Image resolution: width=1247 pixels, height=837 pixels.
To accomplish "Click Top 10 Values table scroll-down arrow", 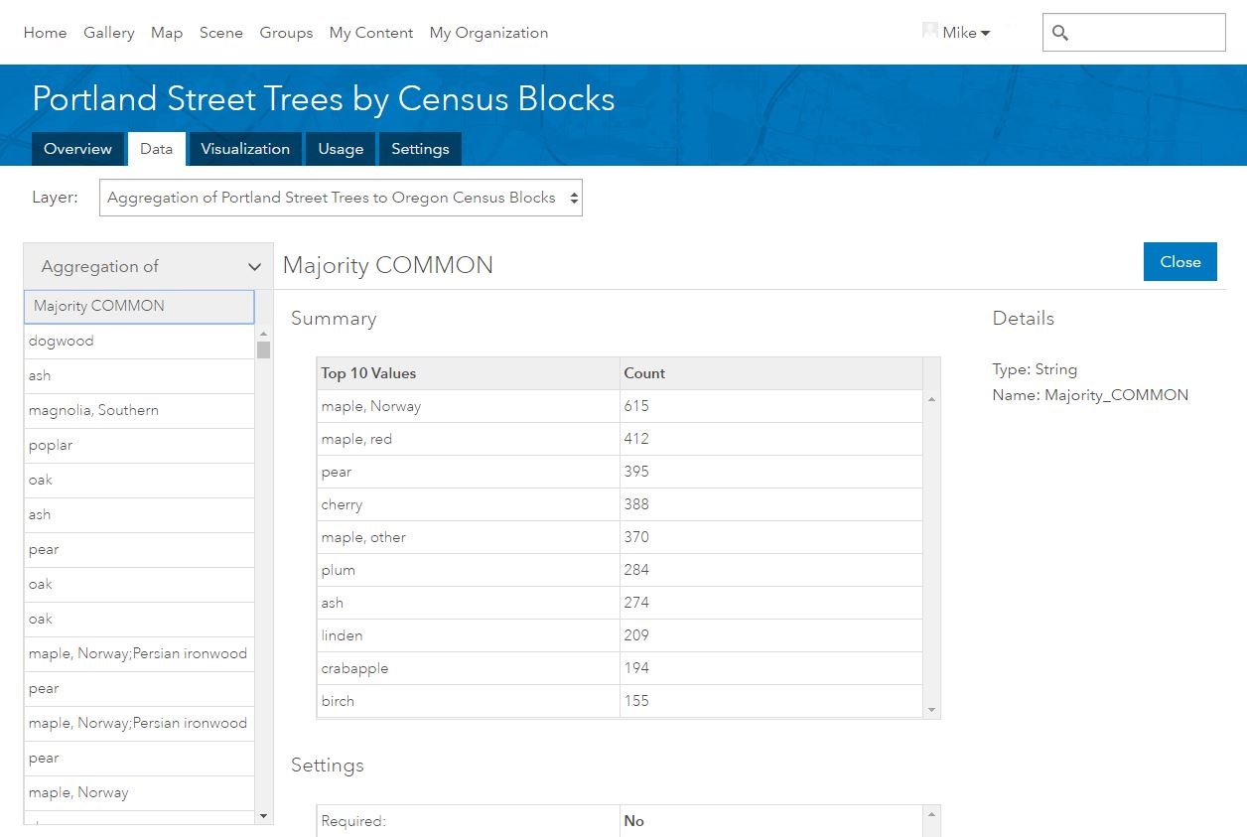I will tap(931, 710).
